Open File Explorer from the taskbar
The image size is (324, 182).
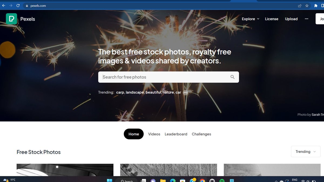coord(163,180)
